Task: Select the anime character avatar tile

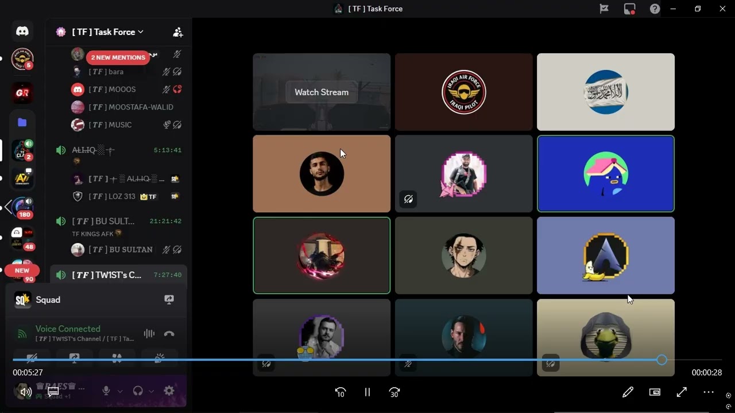Action: [x=463, y=255]
